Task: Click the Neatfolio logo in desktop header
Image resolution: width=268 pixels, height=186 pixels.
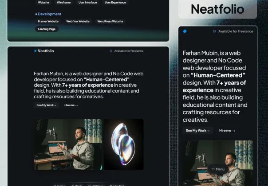Action: pos(44,51)
